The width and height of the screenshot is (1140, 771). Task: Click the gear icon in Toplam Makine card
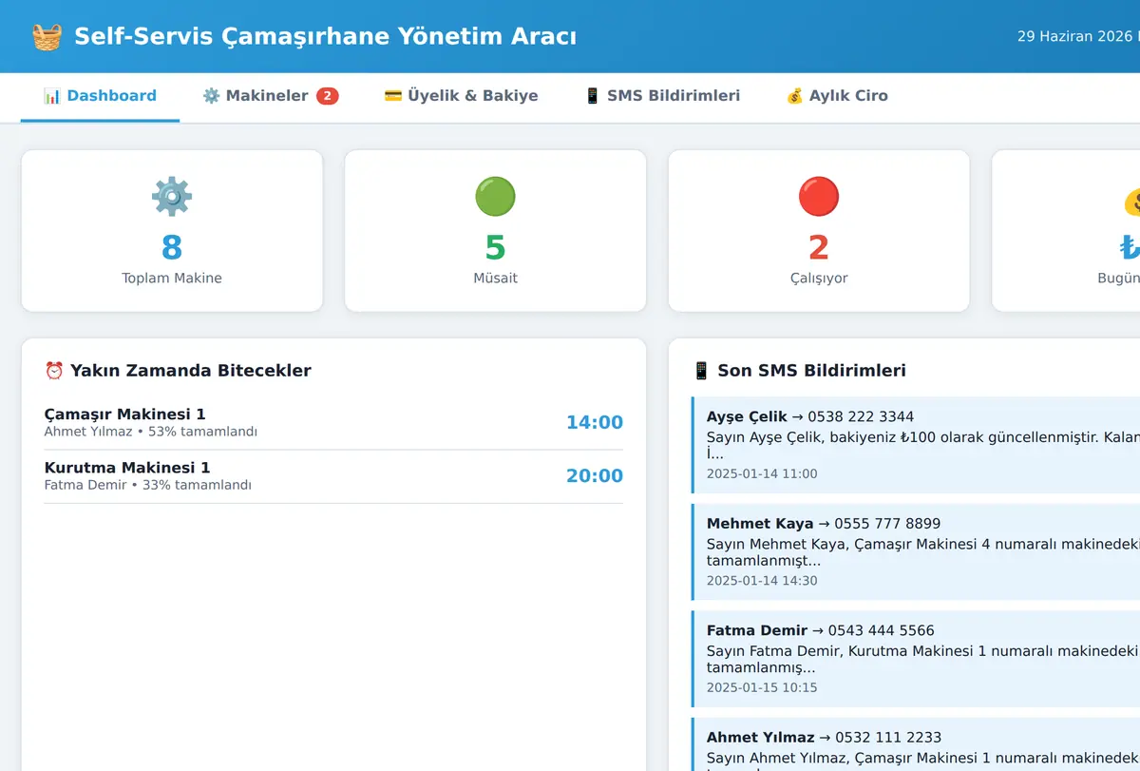pos(172,197)
